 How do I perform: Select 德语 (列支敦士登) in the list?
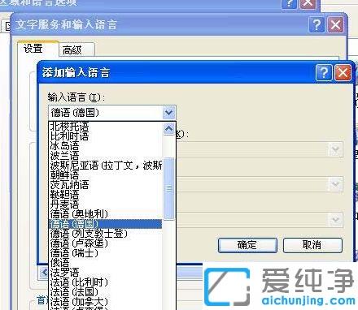point(106,234)
